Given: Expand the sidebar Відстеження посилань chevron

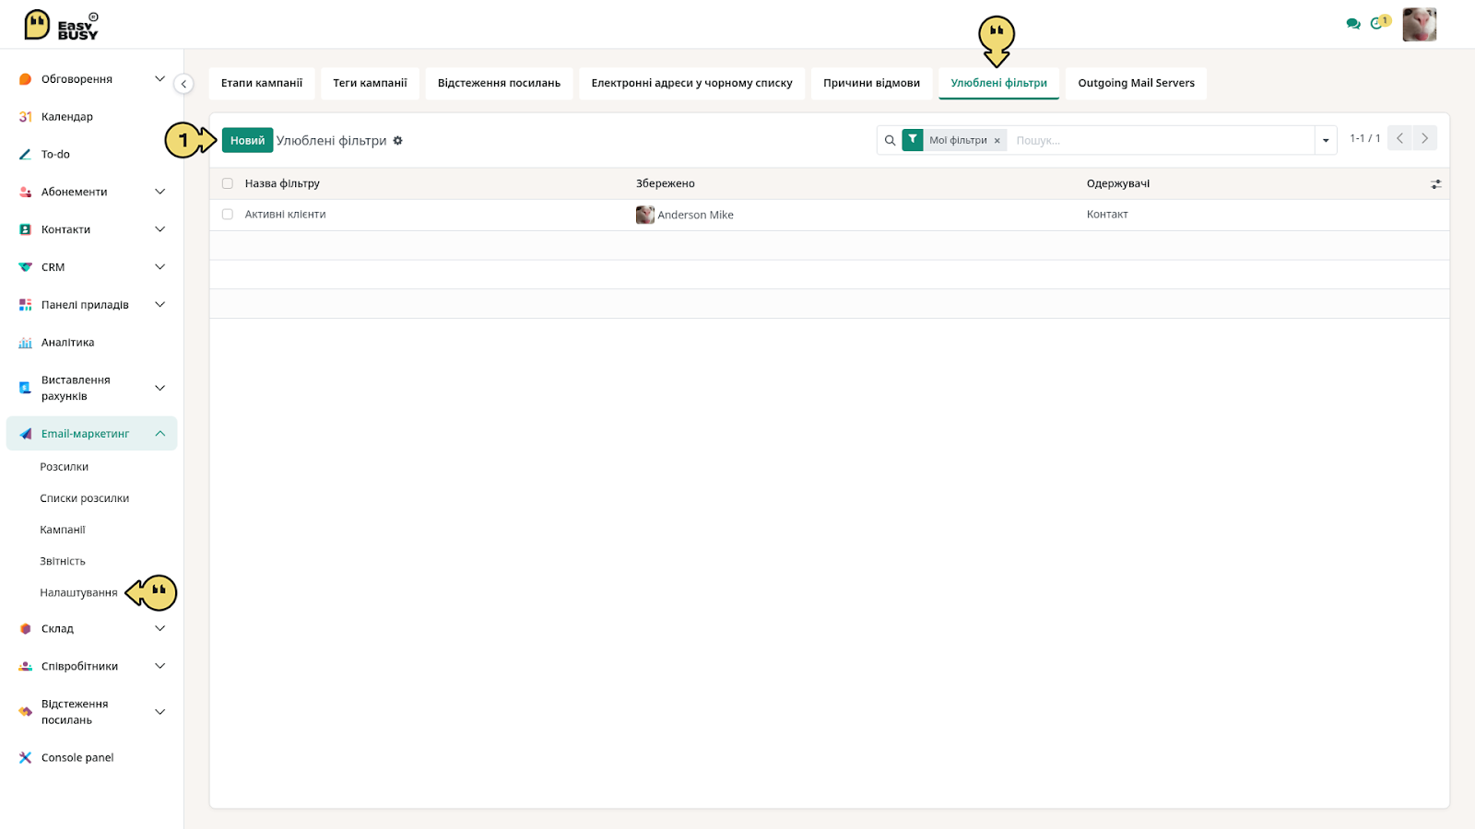Looking at the screenshot, I should coord(159,712).
